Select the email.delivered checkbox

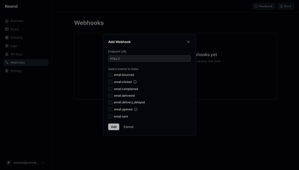(x=110, y=95)
